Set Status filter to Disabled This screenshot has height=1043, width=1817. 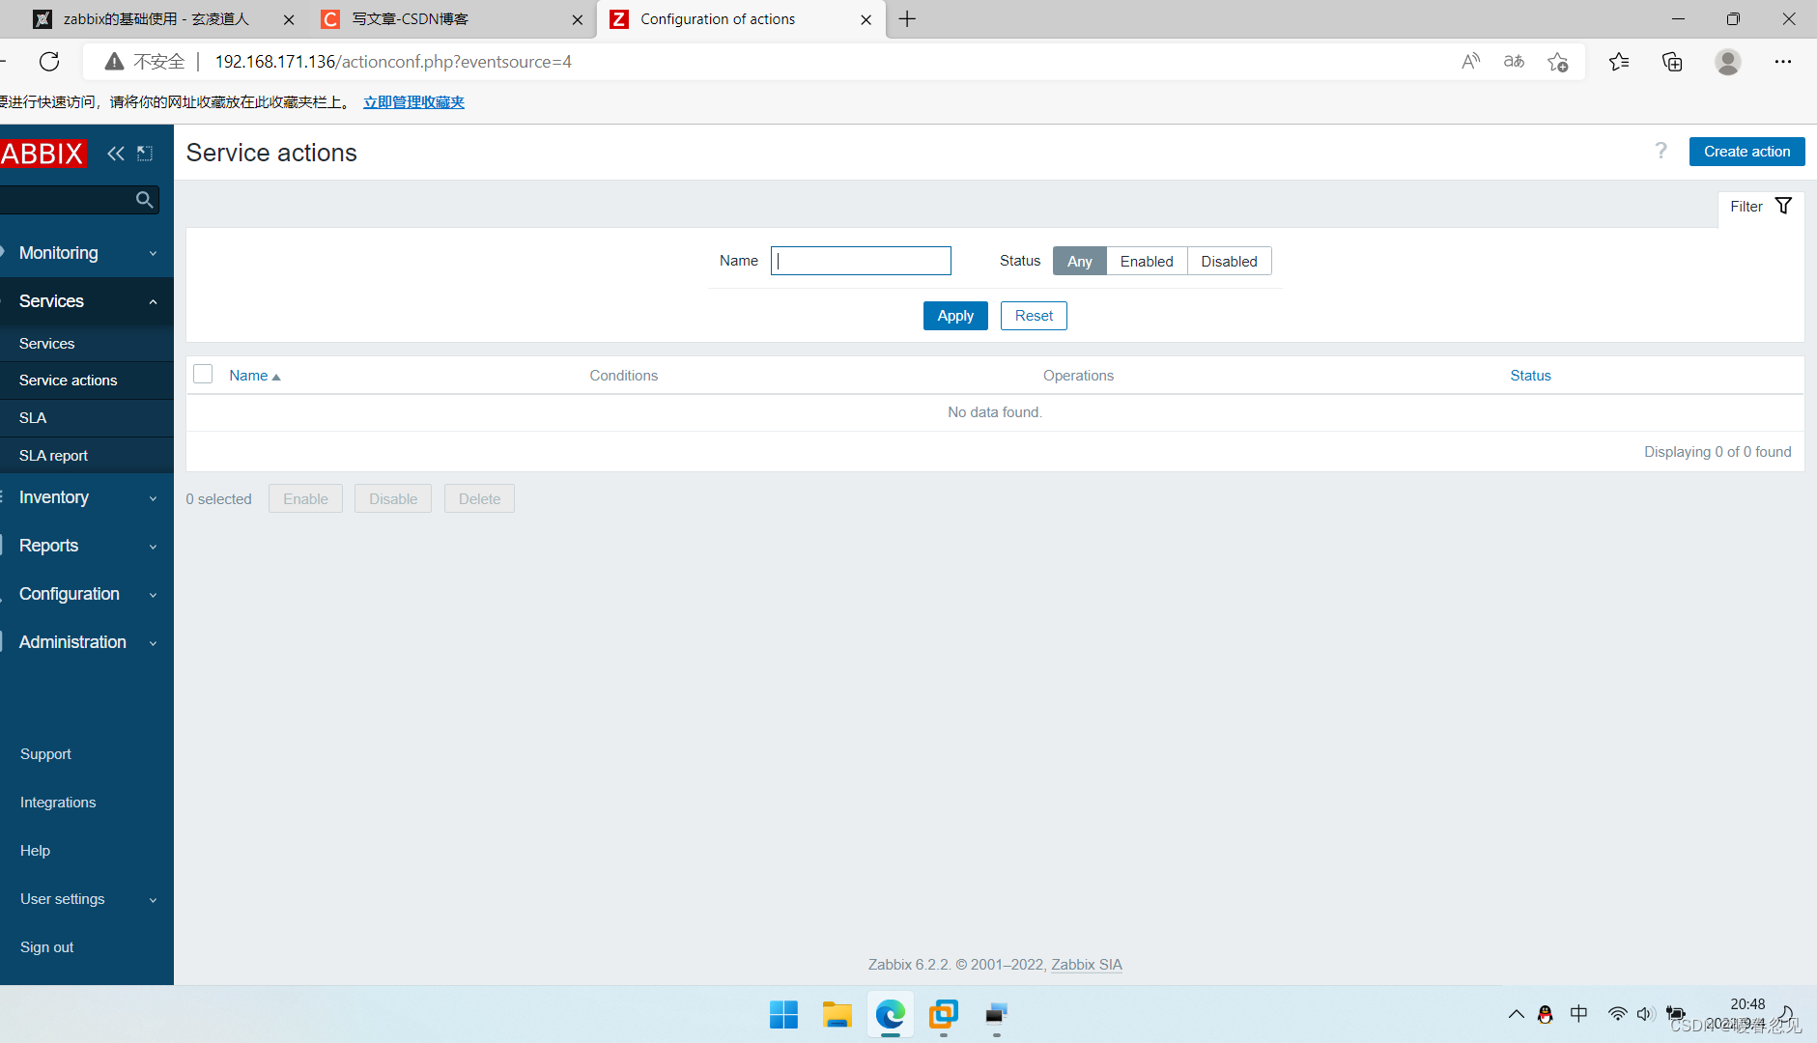pyautogui.click(x=1229, y=261)
